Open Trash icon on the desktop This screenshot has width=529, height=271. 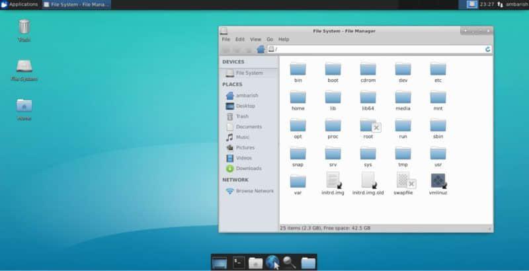click(24, 27)
